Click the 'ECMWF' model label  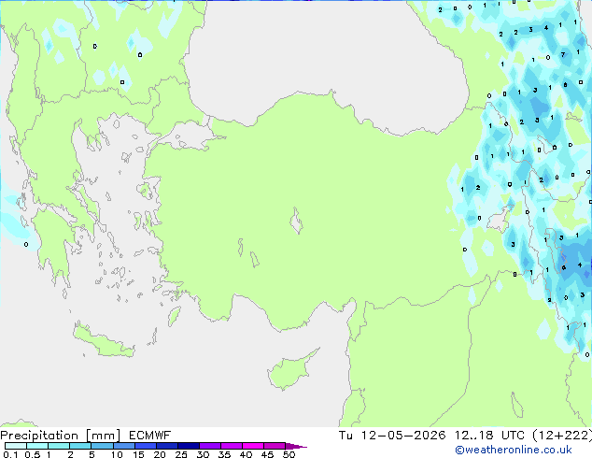pyautogui.click(x=150, y=436)
